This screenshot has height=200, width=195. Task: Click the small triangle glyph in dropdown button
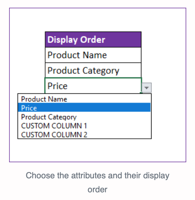click(147, 88)
